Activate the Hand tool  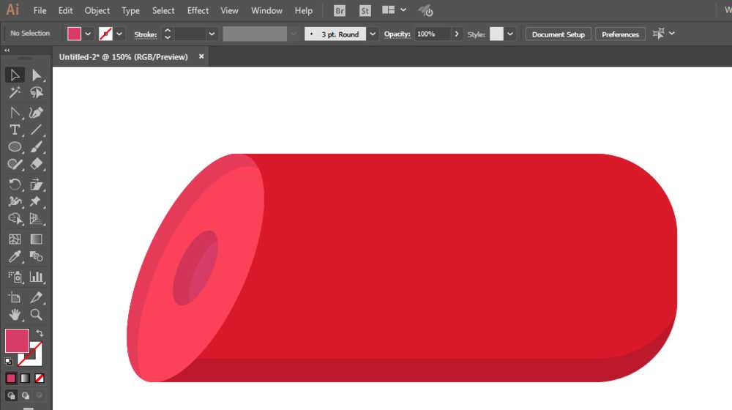coord(15,315)
